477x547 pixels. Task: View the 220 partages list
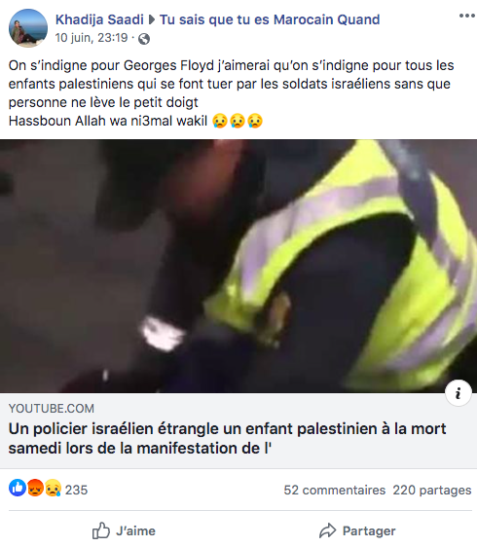click(x=432, y=491)
